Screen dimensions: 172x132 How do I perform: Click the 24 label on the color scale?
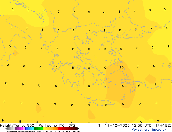click(59, 131)
